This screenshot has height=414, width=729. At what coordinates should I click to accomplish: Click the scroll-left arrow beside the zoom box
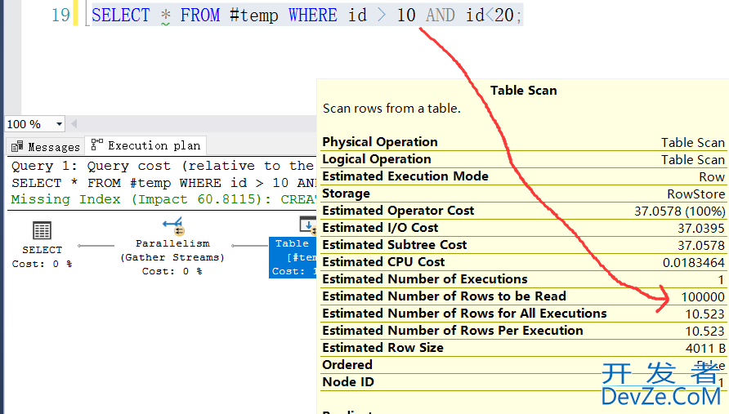coord(74,124)
